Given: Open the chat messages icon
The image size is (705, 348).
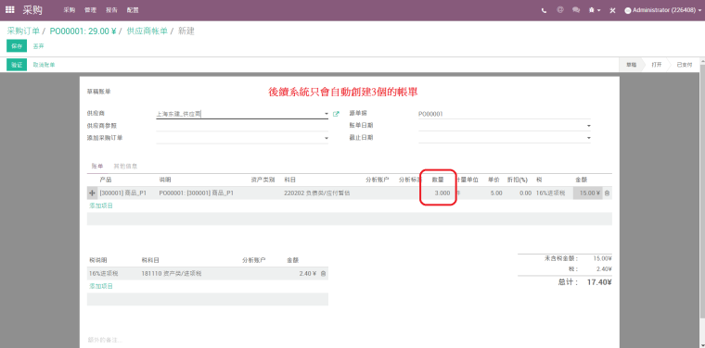Looking at the screenshot, I should tap(575, 10).
